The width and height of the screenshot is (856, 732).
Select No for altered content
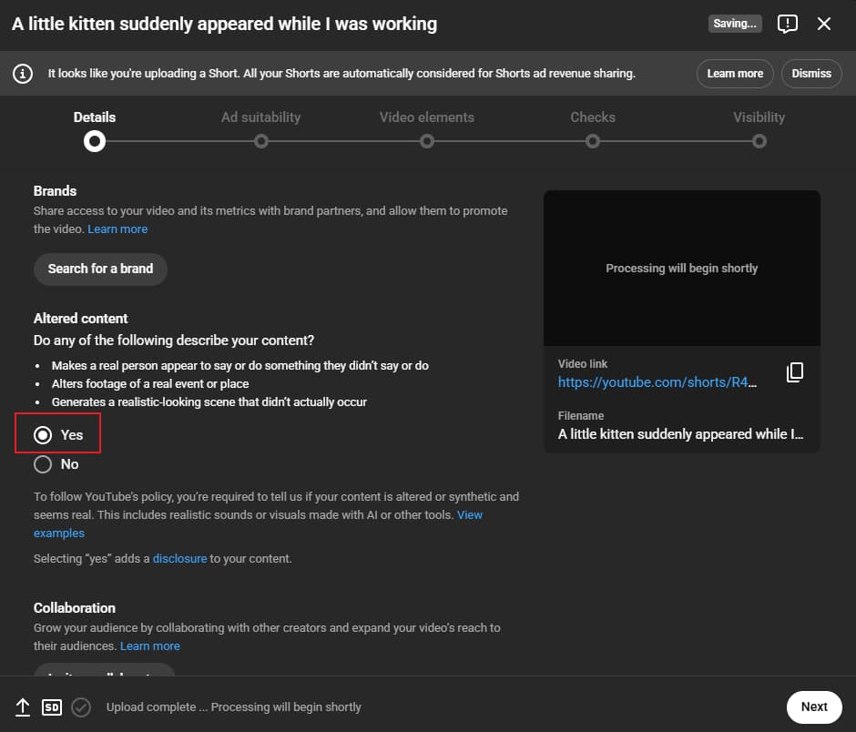coord(43,464)
